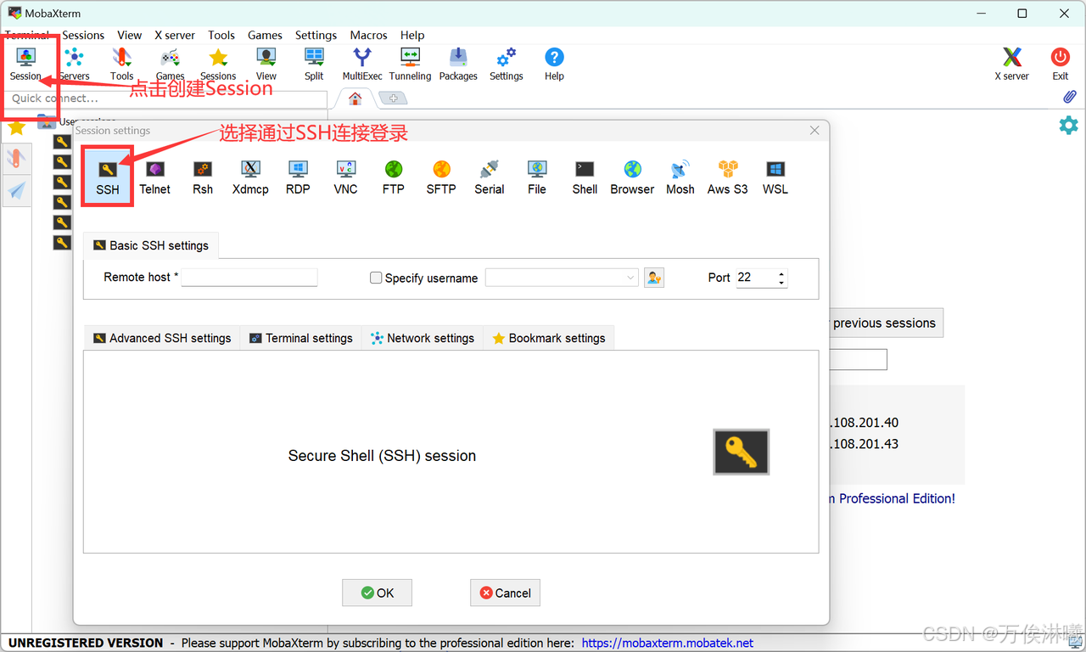Open the Tools toolbar icon
Viewport: 1086px width, 652px height.
tap(121, 64)
